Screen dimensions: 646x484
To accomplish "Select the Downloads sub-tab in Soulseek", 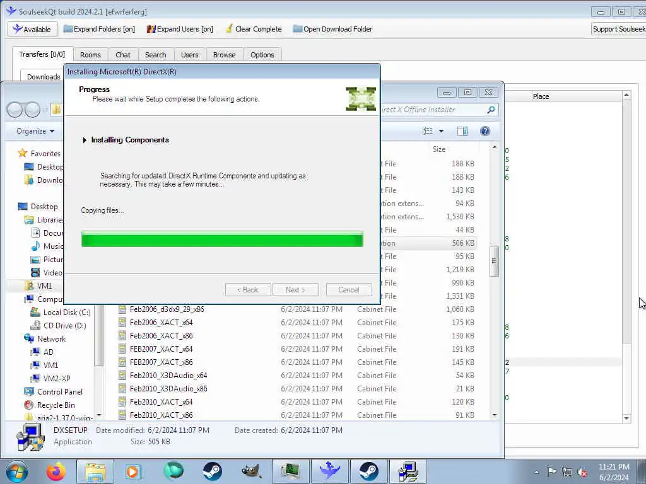I will tap(44, 76).
